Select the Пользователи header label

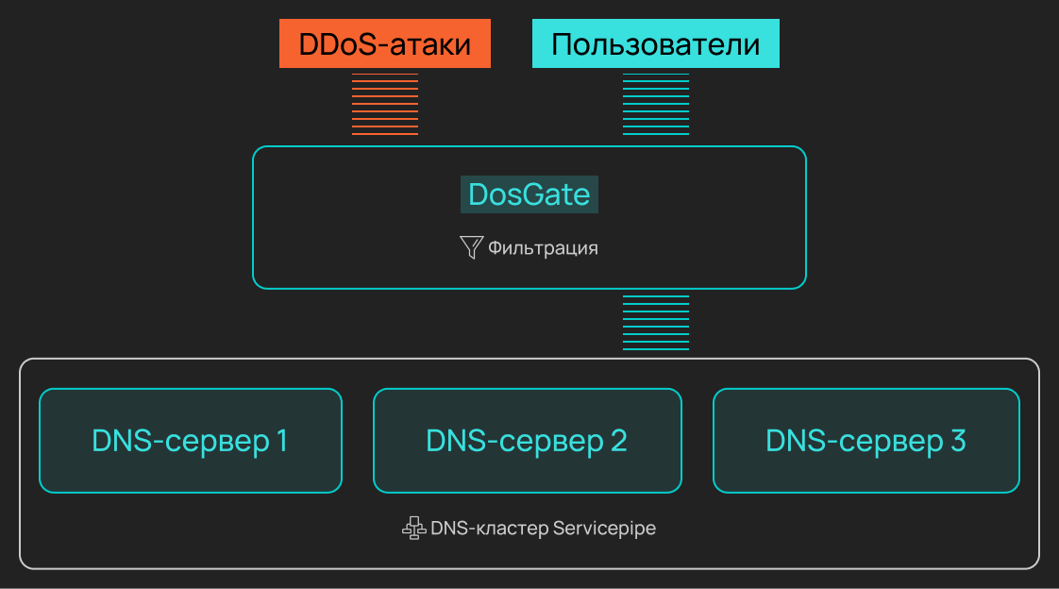(656, 42)
